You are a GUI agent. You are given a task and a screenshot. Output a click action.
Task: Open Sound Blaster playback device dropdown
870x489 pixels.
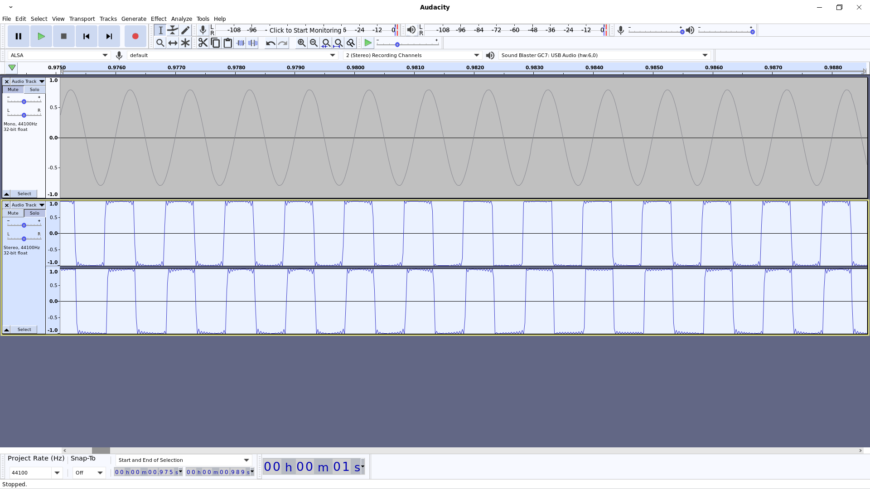pyautogui.click(x=604, y=55)
